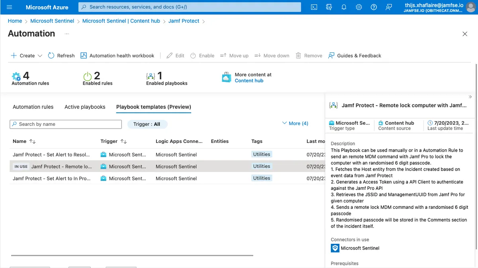Open Azure Cloud Shell from the top bar
This screenshot has height=268, width=478.
314,7
